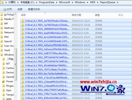This screenshot has width=132, height=100.
Task: Click folder icon of Critical_6.1.7601_75ffc77a26c7629f55 row
Action: [23, 94]
